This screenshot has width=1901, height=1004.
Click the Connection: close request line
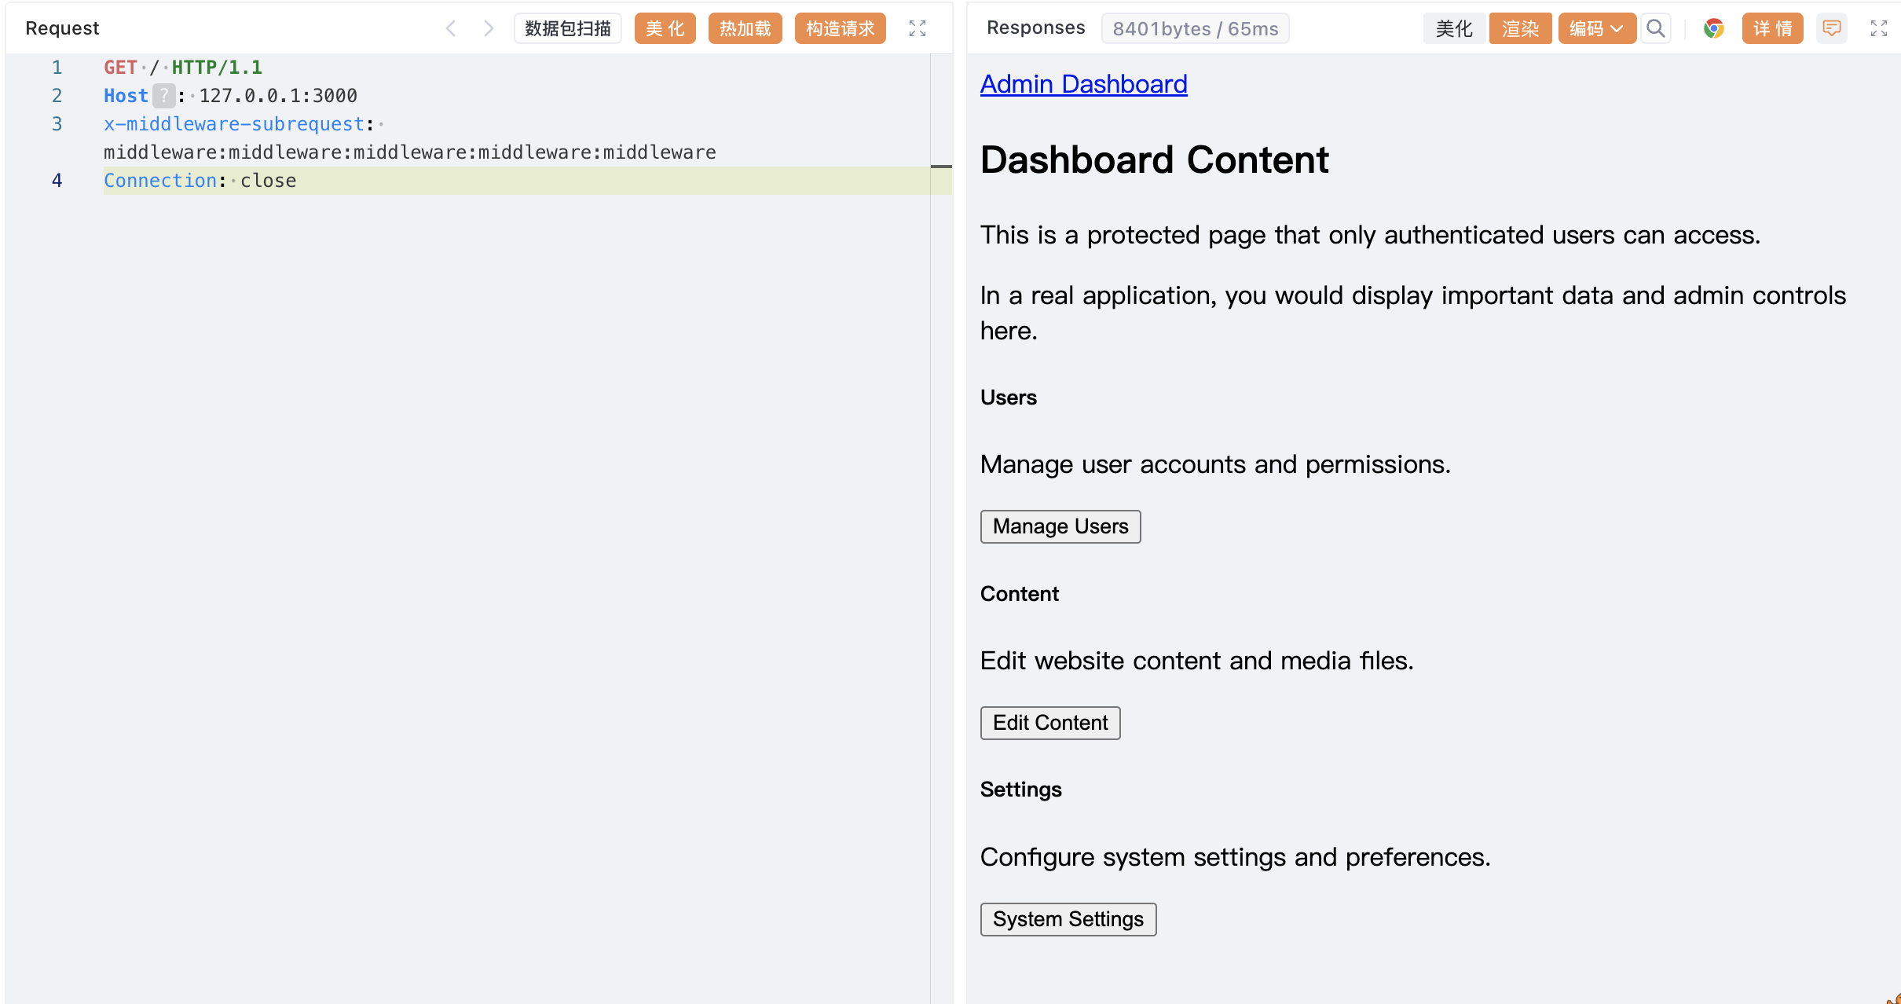200,181
